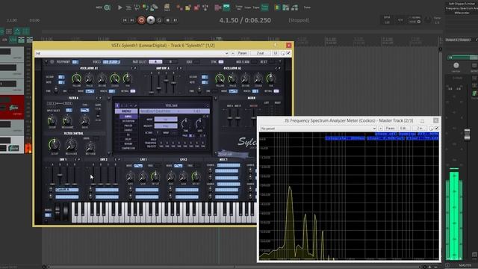Select Chorus in Sylenth1 display menu

click(x=128, y=130)
